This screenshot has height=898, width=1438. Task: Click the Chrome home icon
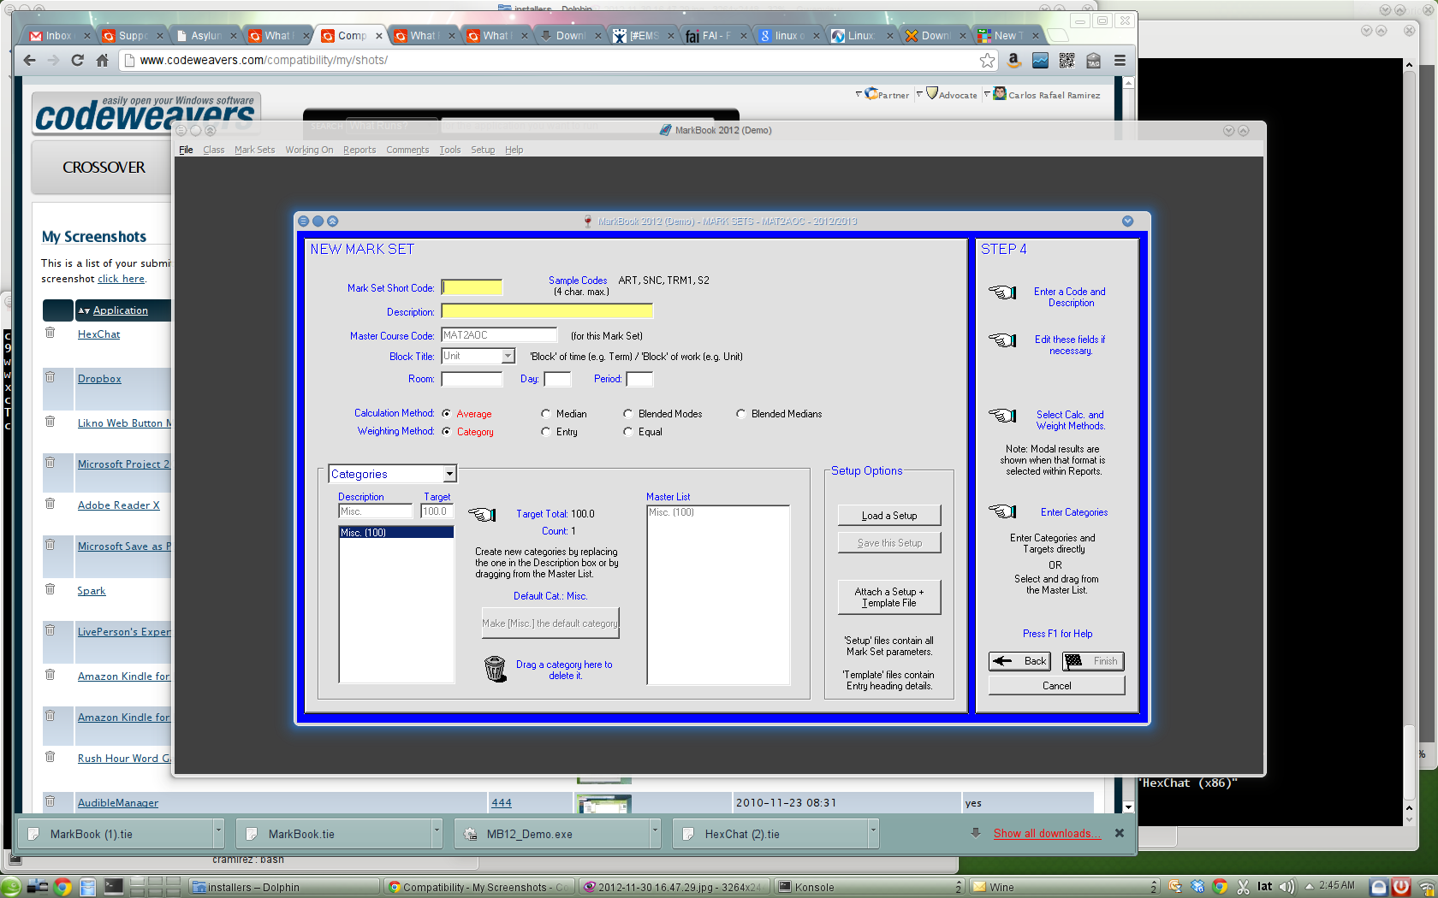(103, 60)
